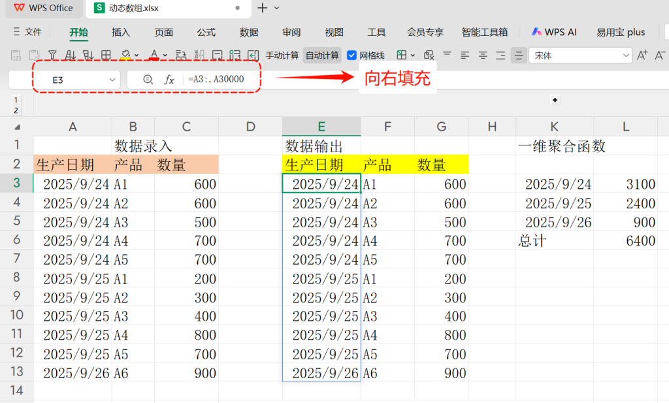Click the grayed column compare icon

(x=199, y=56)
